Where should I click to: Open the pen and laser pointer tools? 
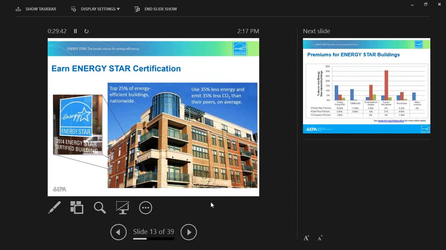tap(54, 208)
